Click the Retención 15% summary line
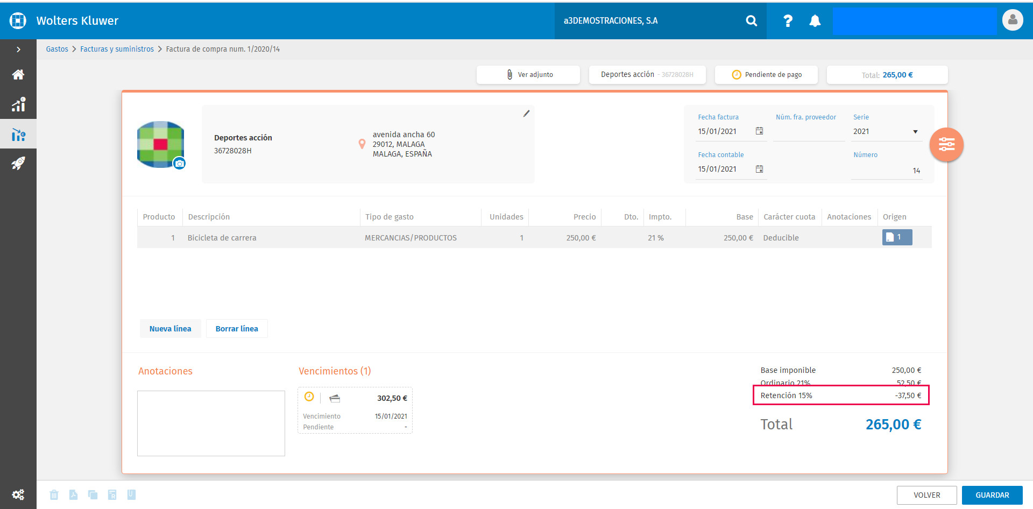The width and height of the screenshot is (1033, 509). [x=841, y=395]
